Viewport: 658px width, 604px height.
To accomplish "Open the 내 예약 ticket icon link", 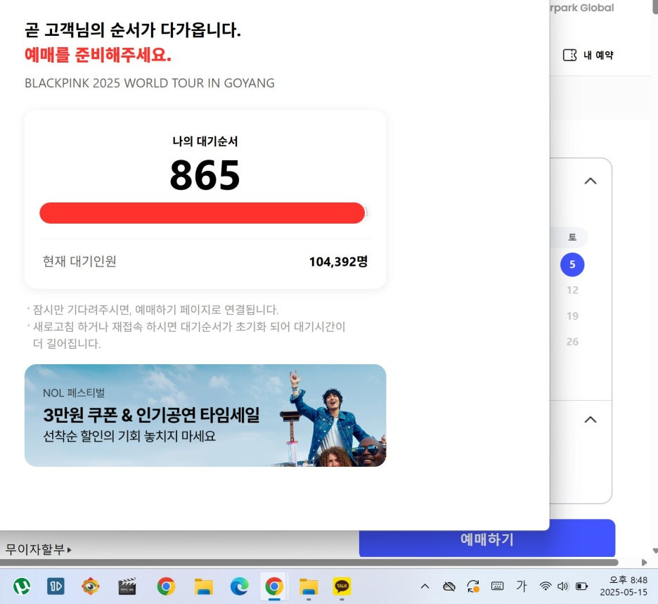I will pos(588,55).
